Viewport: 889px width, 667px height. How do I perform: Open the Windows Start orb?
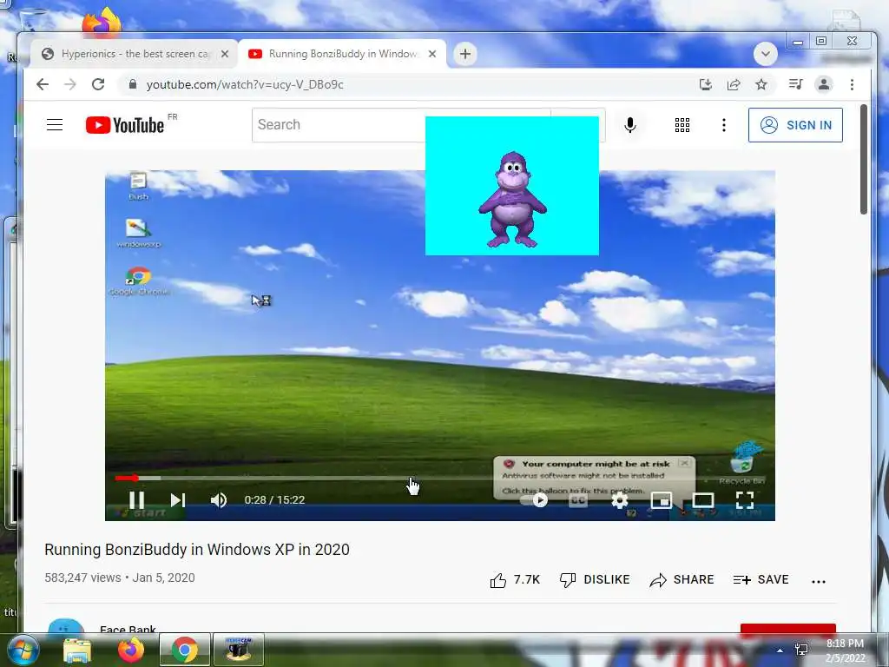pyautogui.click(x=23, y=650)
